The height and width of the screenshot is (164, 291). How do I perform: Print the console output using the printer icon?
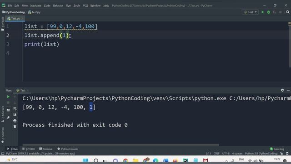pos(15,121)
